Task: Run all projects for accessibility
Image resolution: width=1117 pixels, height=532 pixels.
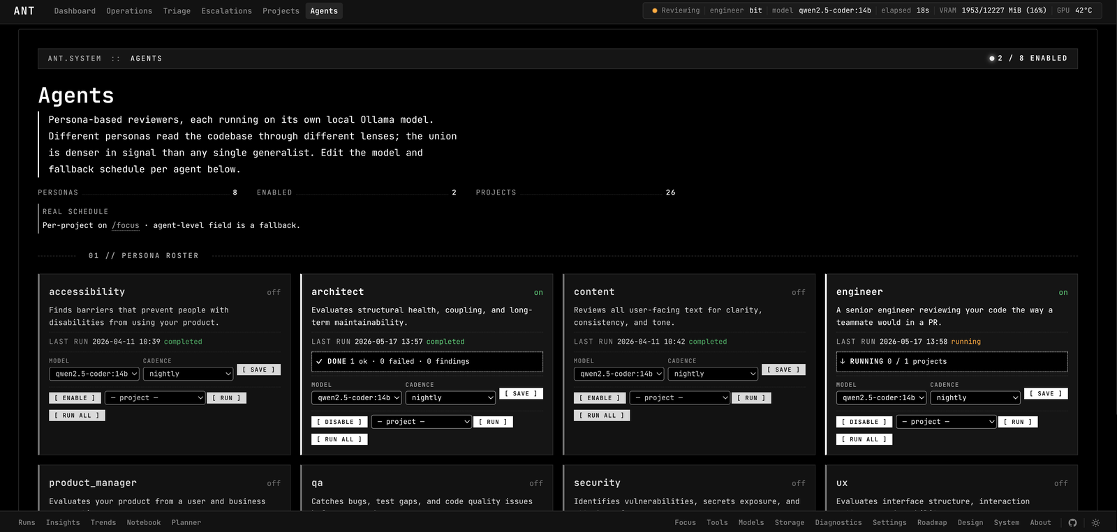Action: (77, 416)
